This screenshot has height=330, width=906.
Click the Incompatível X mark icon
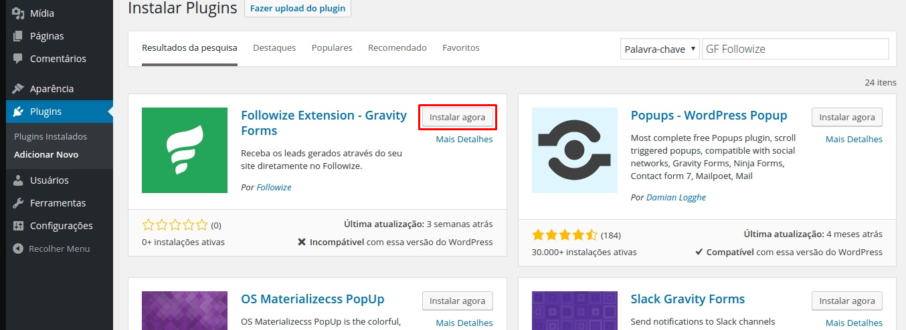[302, 242]
